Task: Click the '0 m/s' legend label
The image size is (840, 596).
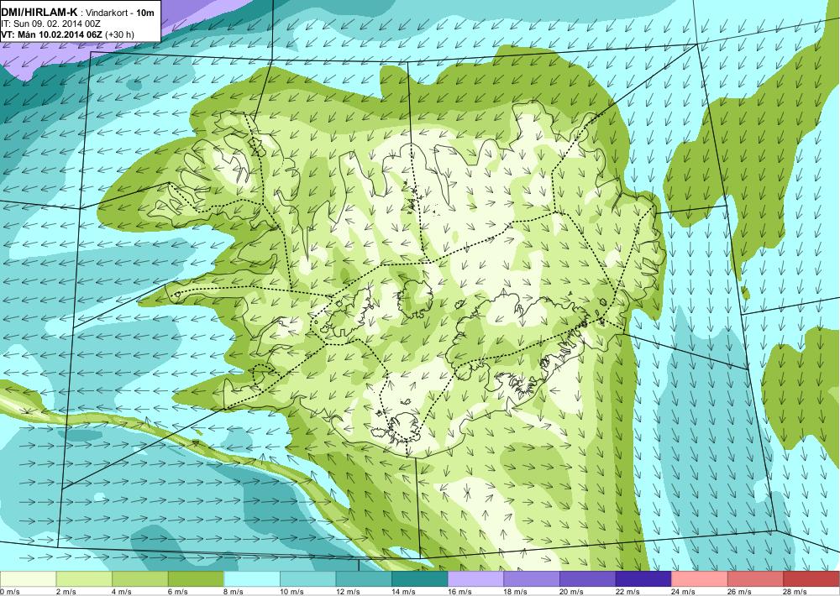Action: (9, 592)
